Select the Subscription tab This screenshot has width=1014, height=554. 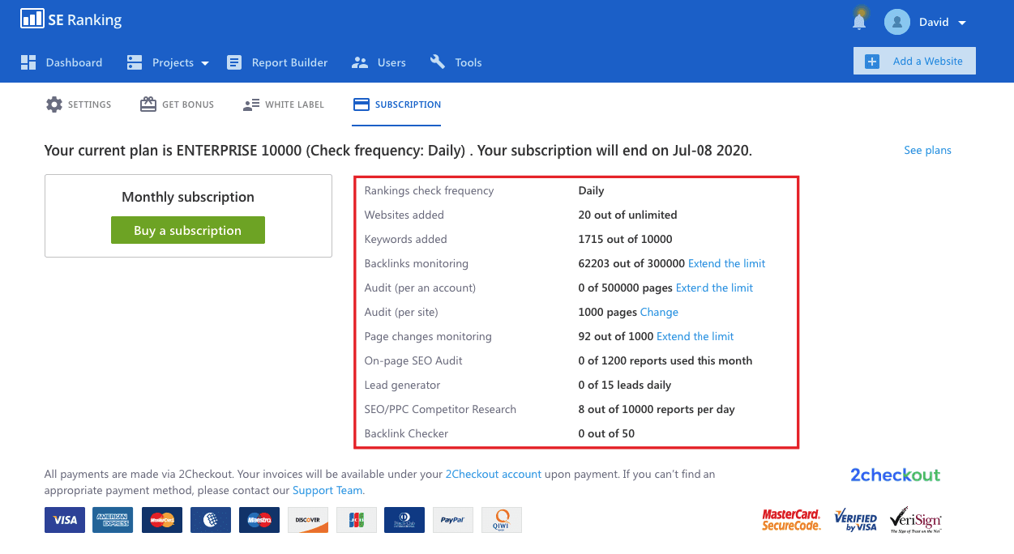408,104
